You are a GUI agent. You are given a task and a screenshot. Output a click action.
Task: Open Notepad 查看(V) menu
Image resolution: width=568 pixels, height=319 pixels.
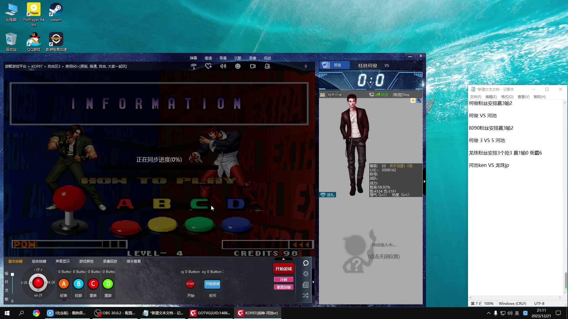523,97
